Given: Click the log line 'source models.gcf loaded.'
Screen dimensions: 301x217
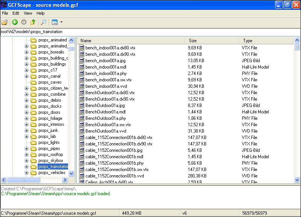Looking at the screenshot, I should (x=87, y=194).
